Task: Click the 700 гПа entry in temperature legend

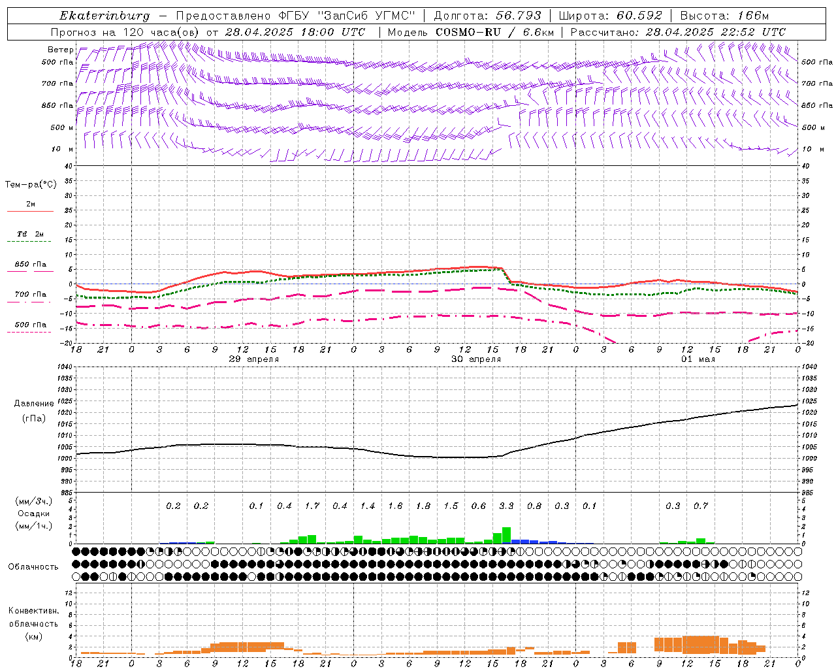Action: tap(31, 294)
